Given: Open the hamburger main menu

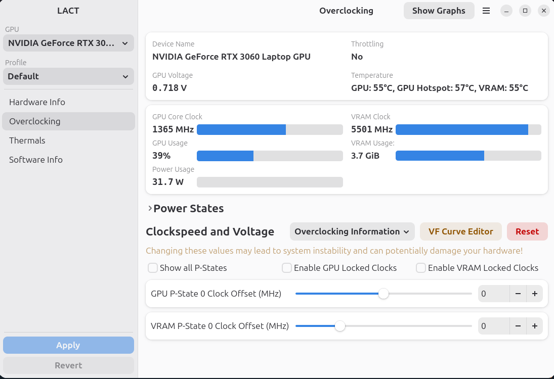Looking at the screenshot, I should (x=486, y=11).
